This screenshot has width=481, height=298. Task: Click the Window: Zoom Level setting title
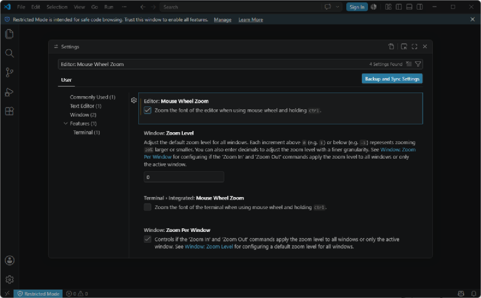tap(169, 133)
